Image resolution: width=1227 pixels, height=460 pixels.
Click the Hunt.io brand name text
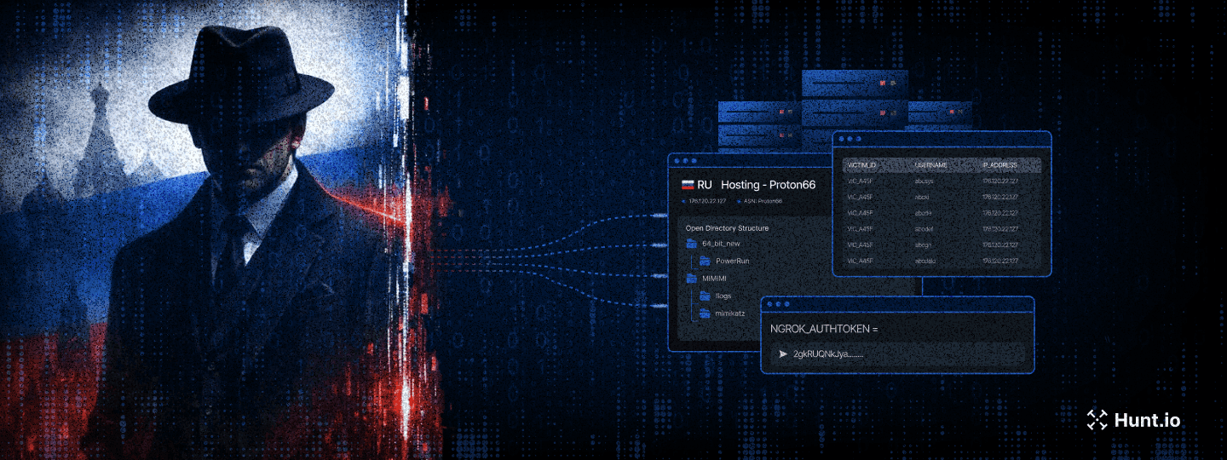coord(1147,420)
